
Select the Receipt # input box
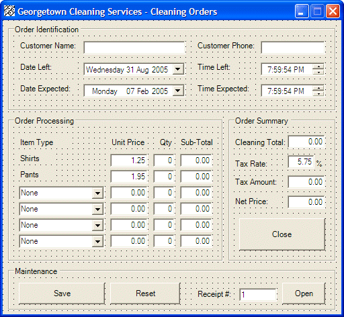[258, 294]
